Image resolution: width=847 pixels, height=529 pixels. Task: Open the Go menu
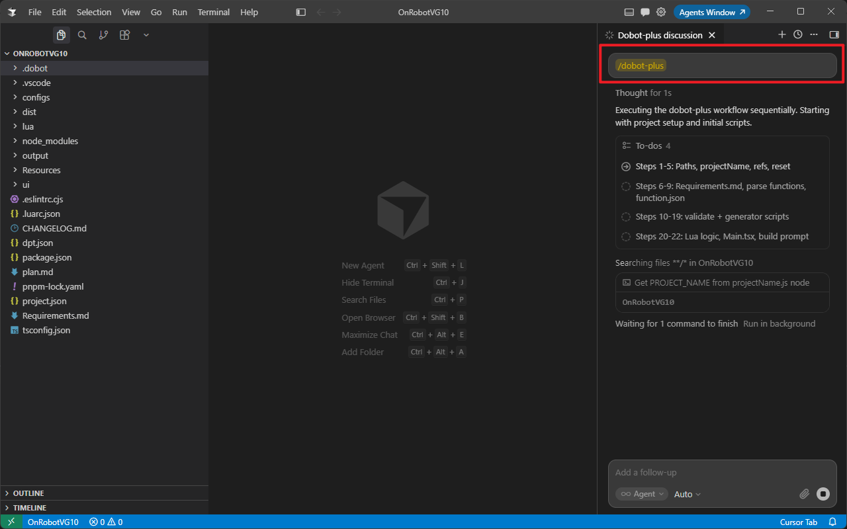pos(156,12)
